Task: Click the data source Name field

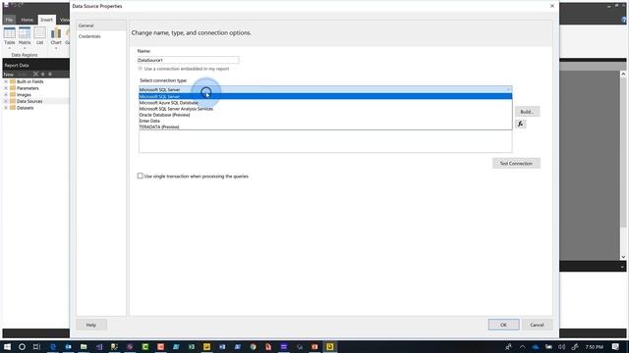Action: (188, 60)
